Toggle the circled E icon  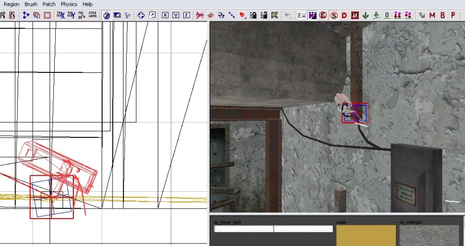pos(323,15)
